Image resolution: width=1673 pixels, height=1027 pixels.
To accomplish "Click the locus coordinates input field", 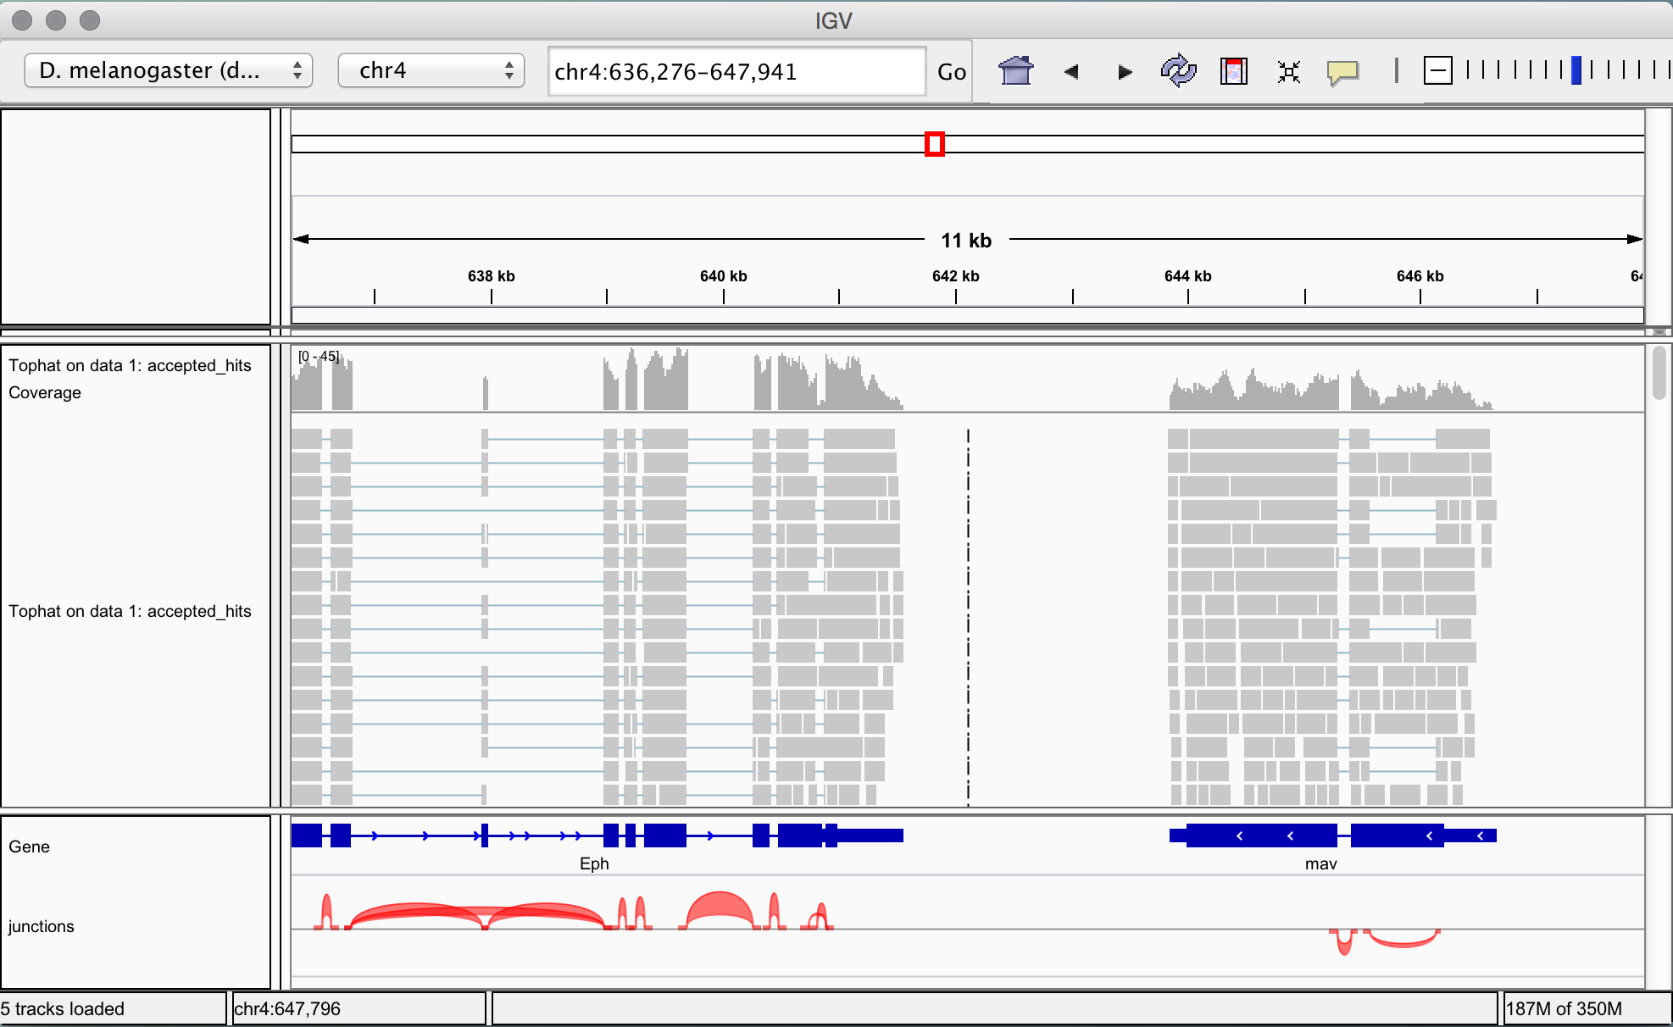I will [736, 72].
